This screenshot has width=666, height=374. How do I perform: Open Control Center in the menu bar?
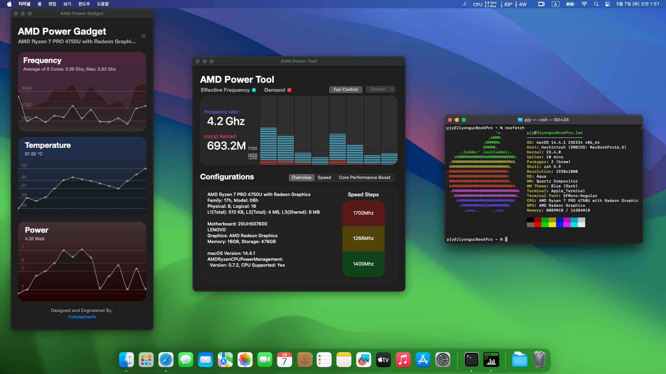point(607,4)
